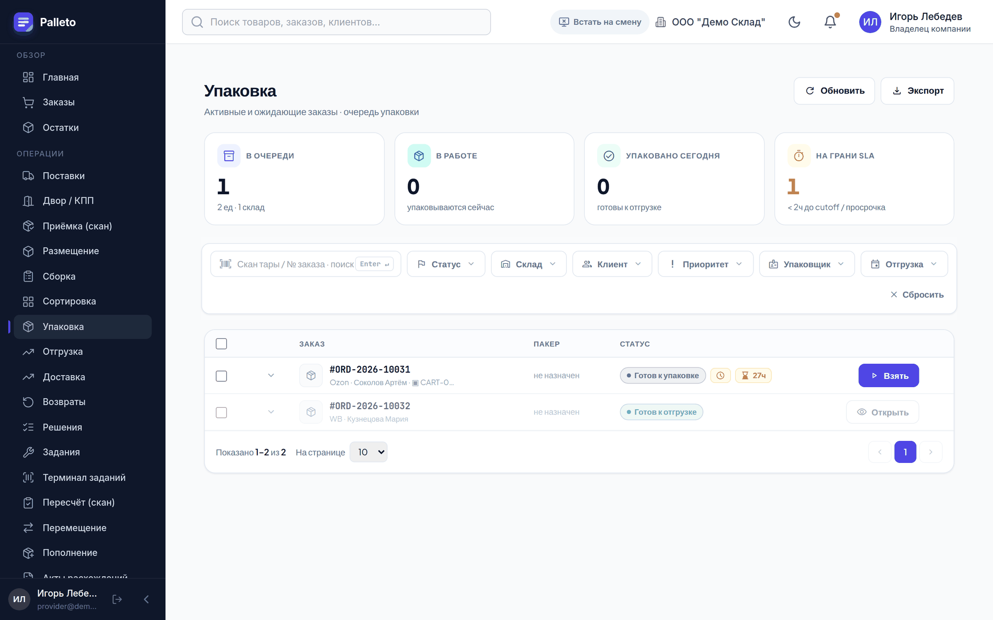The width and height of the screenshot is (993, 620).
Task: Toggle dark mode moon icon
Action: [794, 22]
